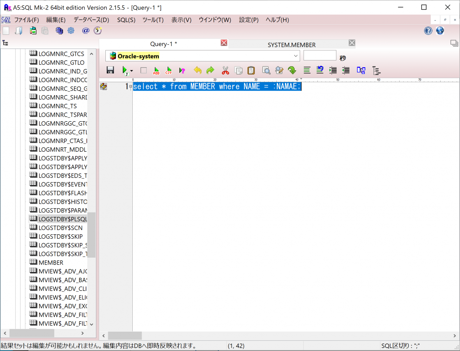
Task: Click the @ icon in top toolbar
Action: tap(86, 31)
